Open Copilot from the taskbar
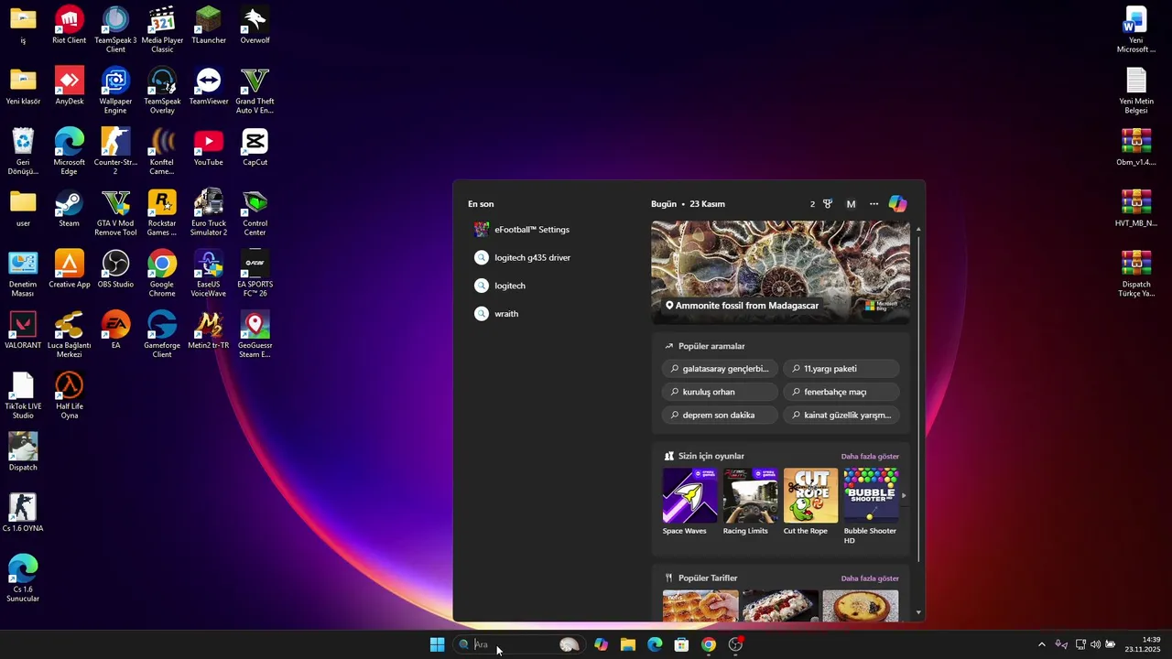The image size is (1172, 659). pos(601,644)
